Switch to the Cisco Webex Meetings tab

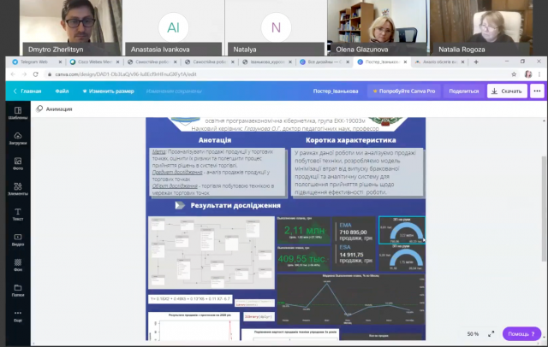[x=94, y=62]
